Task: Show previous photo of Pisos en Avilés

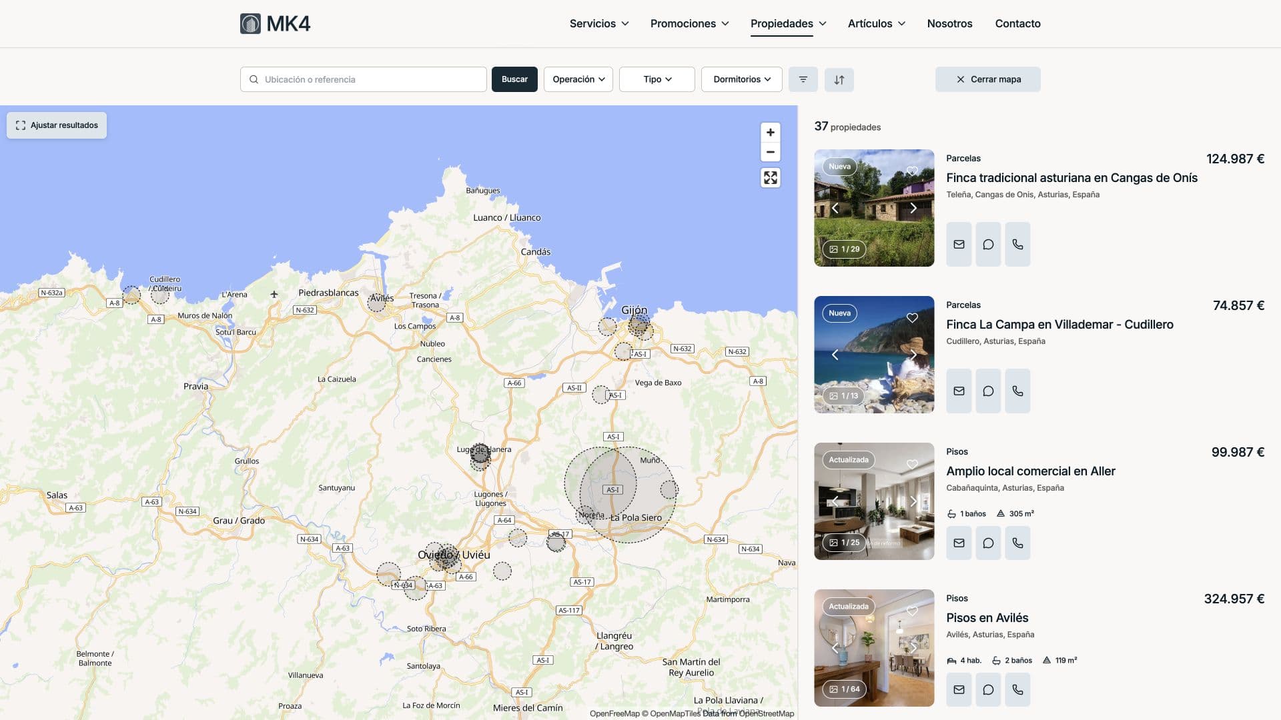Action: coord(835,648)
